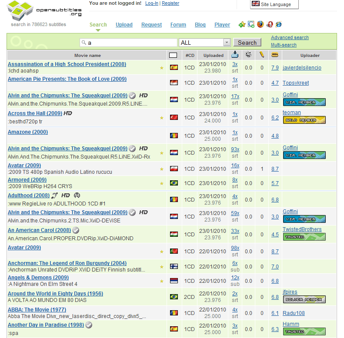The height and width of the screenshot is (338, 344).
Task: Click uploader Hamm link
Action: [291, 324]
